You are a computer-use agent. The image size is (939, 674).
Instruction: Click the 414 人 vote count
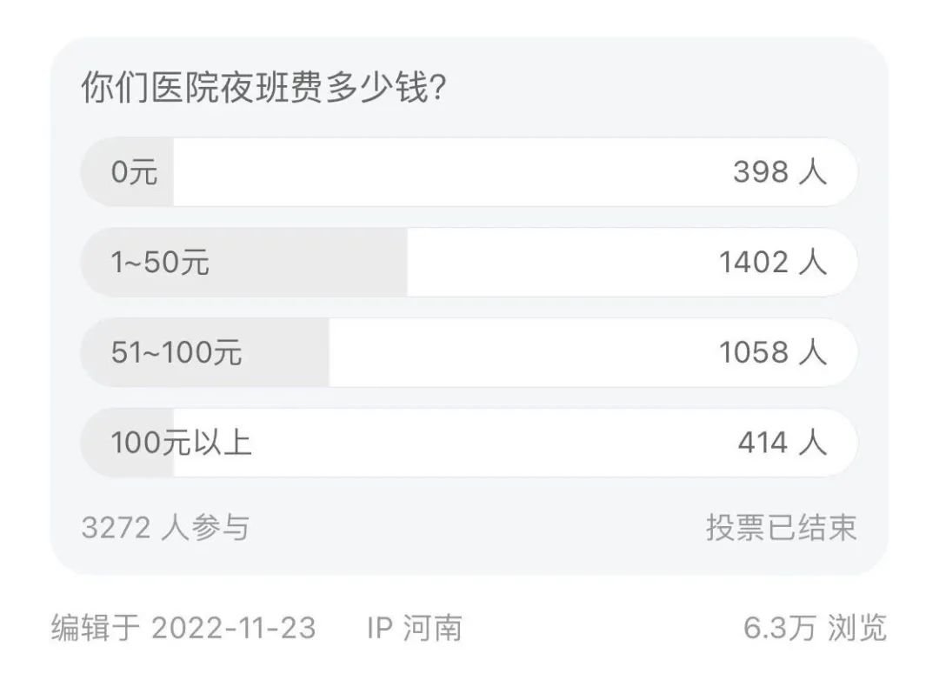tap(782, 443)
